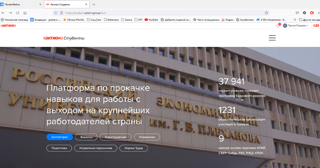320x168 pixels.
Task: Show site security info via padlock icon
Action: tap(61, 13)
